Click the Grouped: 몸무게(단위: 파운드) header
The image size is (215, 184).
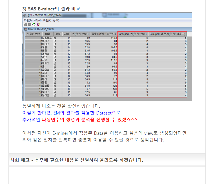(167, 34)
